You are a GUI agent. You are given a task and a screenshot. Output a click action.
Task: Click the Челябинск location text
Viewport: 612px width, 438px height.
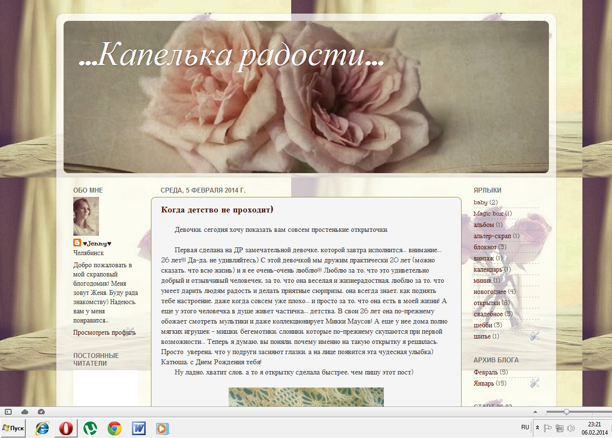click(x=88, y=253)
